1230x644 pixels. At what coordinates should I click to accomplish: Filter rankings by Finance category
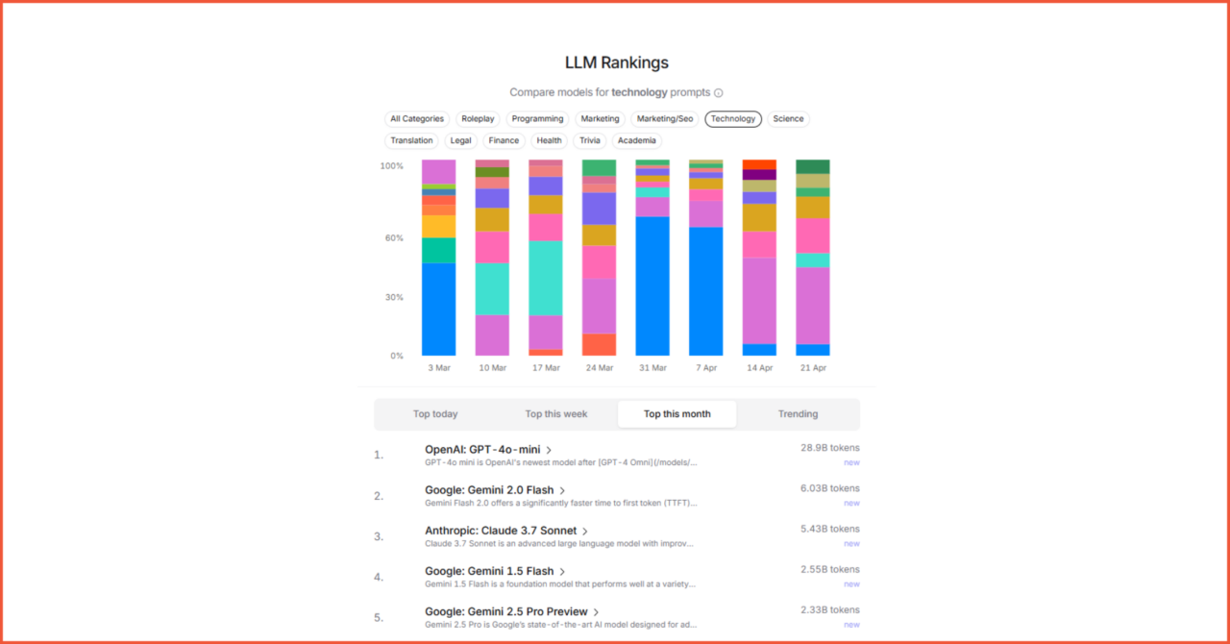pyautogui.click(x=504, y=140)
